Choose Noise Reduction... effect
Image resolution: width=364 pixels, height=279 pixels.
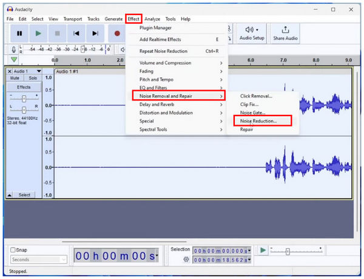point(263,120)
